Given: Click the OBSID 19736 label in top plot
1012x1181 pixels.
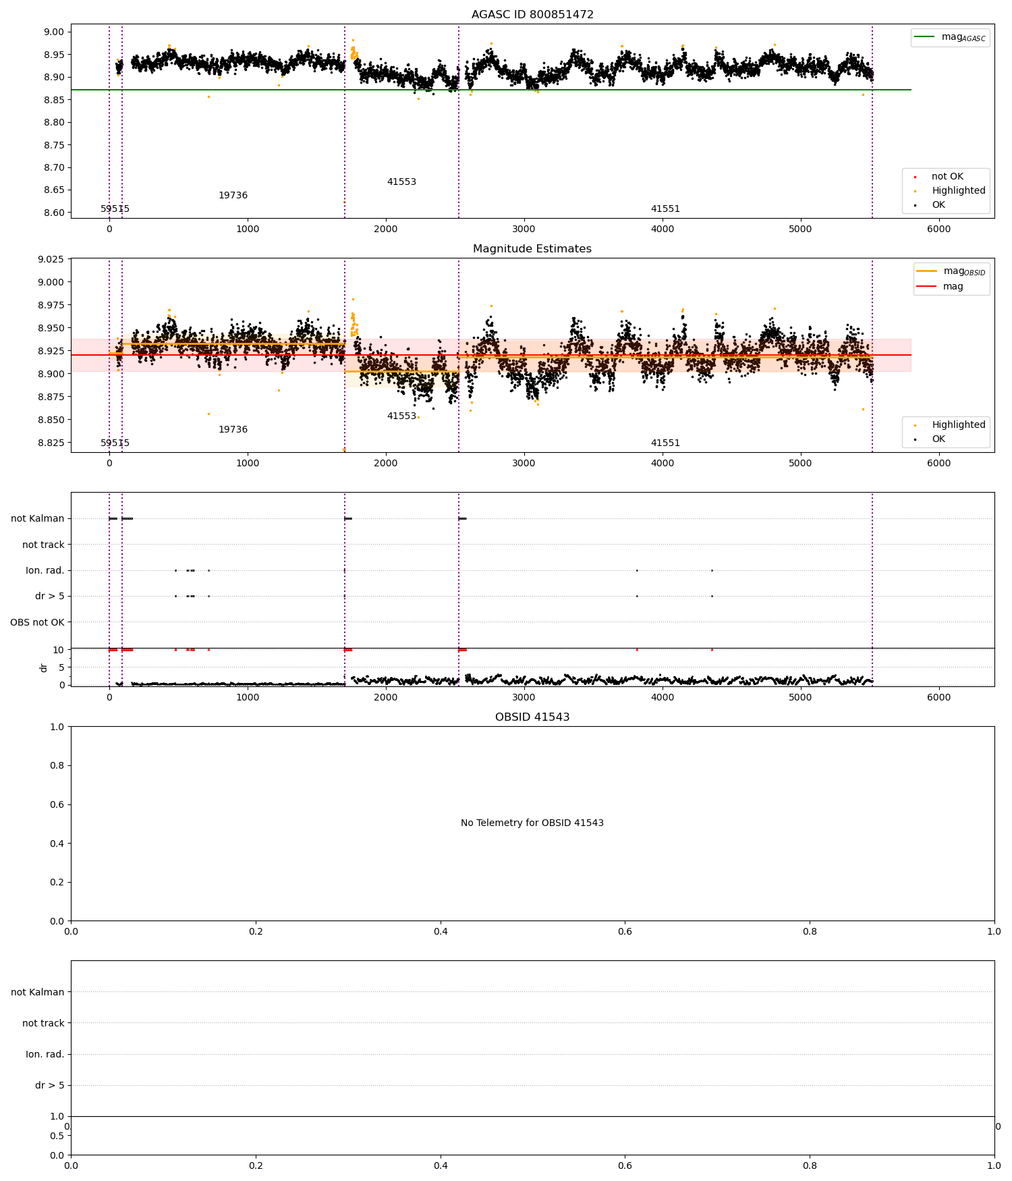Looking at the screenshot, I should (x=233, y=196).
